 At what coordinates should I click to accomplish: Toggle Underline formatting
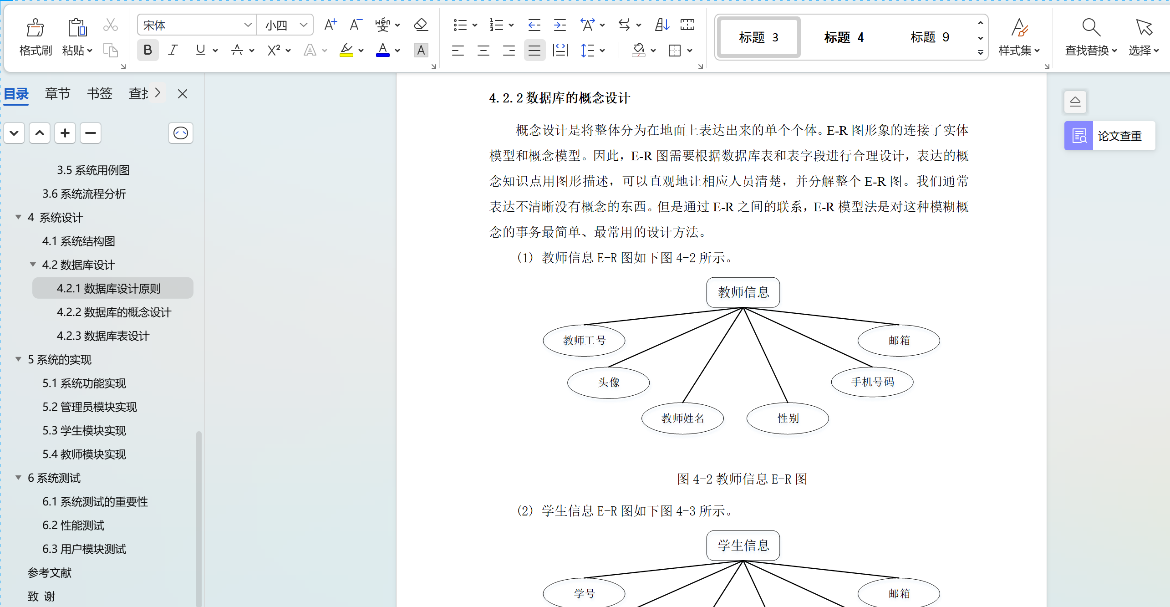200,50
